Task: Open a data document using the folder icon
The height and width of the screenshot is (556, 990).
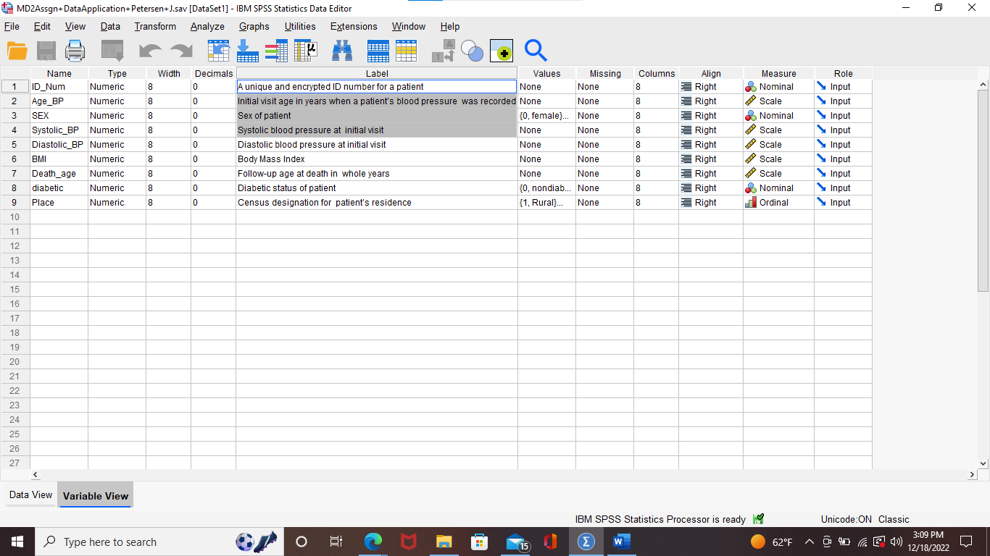Action: (16, 51)
